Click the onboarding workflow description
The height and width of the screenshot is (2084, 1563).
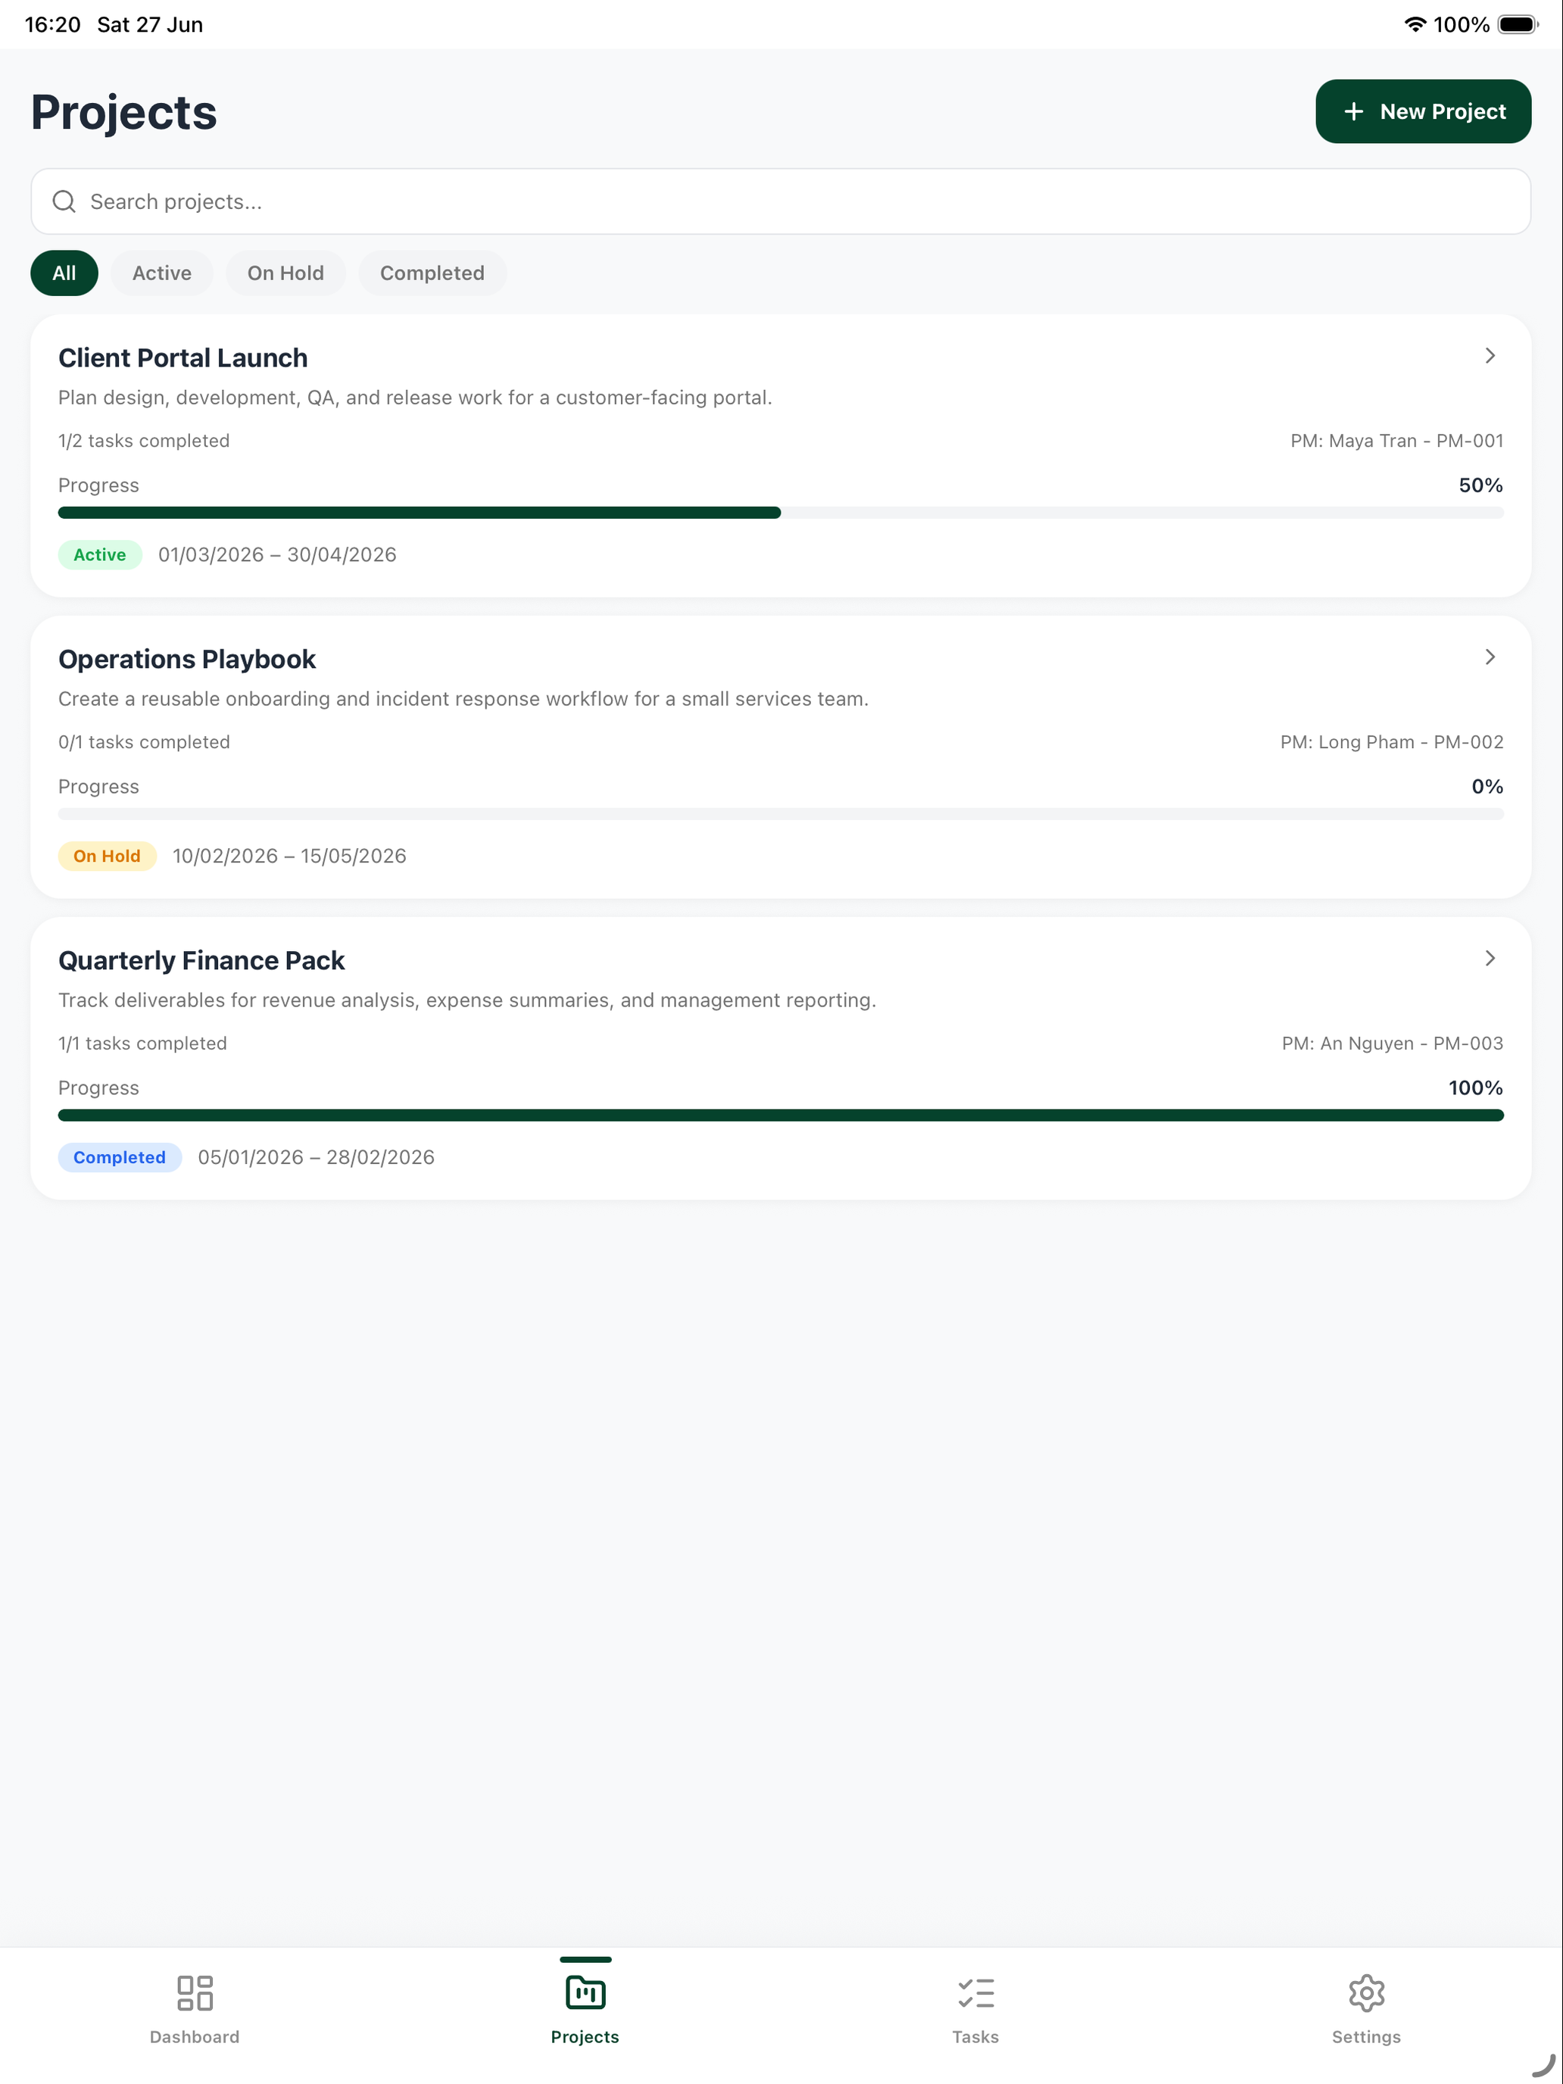point(463,699)
